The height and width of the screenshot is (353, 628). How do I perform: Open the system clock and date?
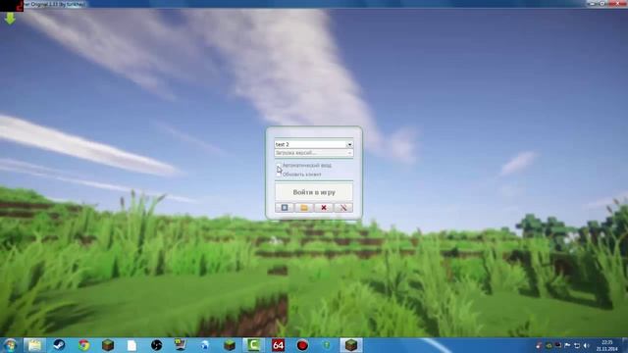(x=607, y=345)
